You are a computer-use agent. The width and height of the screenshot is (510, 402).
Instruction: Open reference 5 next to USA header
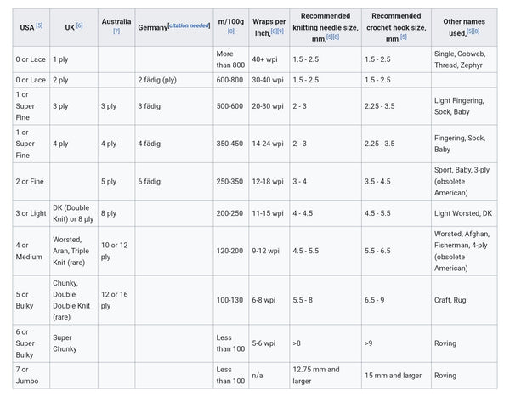[39, 26]
